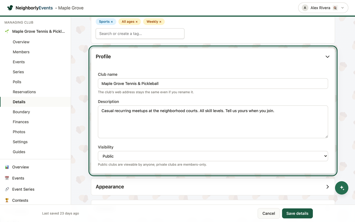Viewport: 355px width, 222px height.
Task: Remove the Weekly tag
Action: [160, 22]
